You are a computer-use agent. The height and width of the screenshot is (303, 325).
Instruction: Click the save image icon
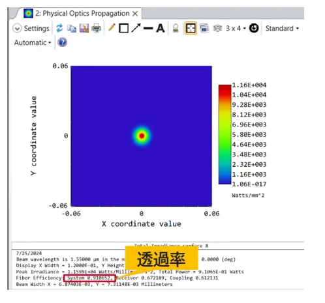pos(84,28)
